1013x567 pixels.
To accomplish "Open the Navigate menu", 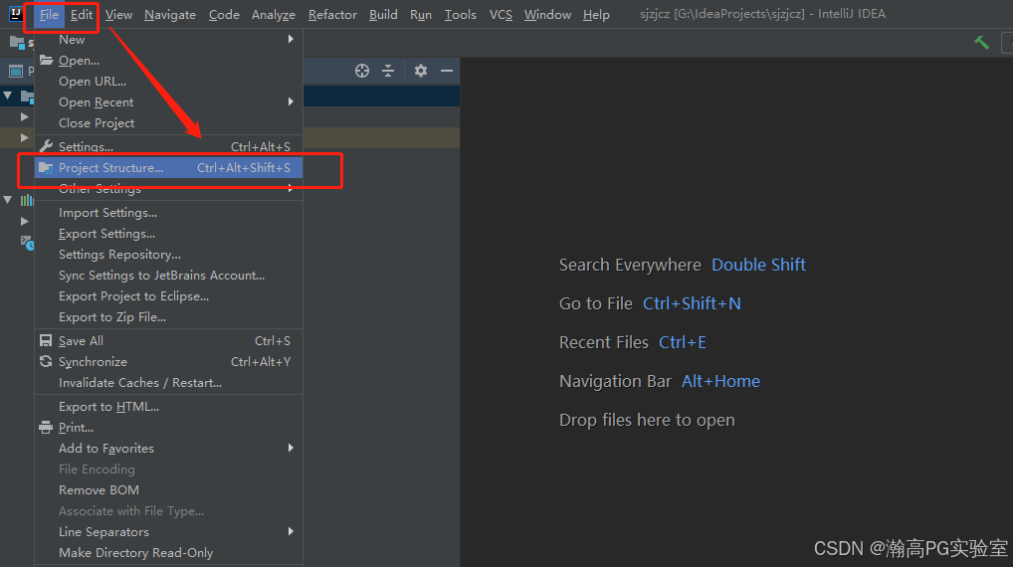I will 170,14.
